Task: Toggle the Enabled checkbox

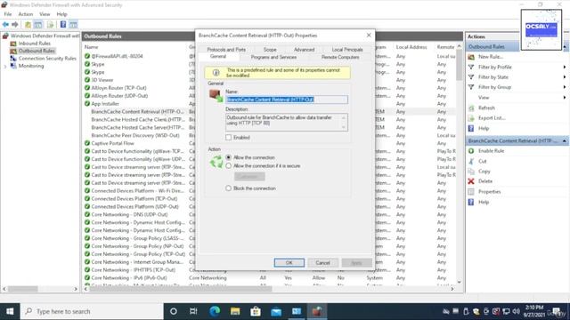Action: (228, 138)
